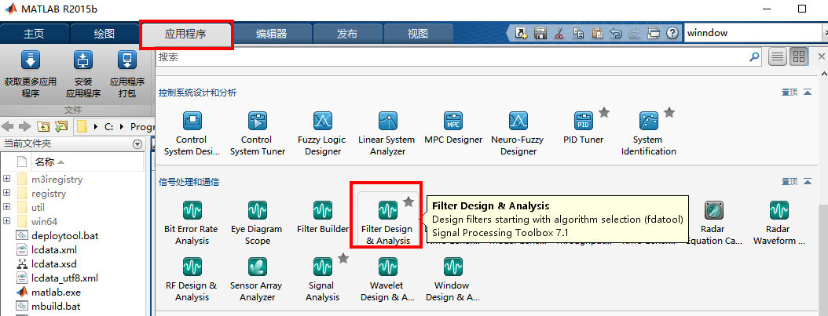The width and height of the screenshot is (828, 316).
Task: Select the 应用程序 tab
Action: pos(185,35)
